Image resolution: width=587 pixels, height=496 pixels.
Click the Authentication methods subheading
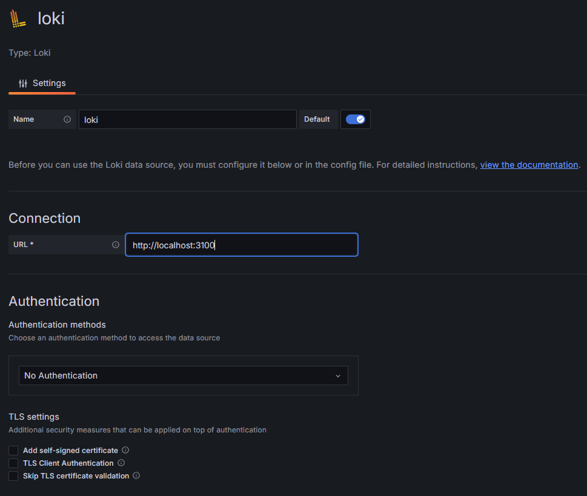point(58,325)
